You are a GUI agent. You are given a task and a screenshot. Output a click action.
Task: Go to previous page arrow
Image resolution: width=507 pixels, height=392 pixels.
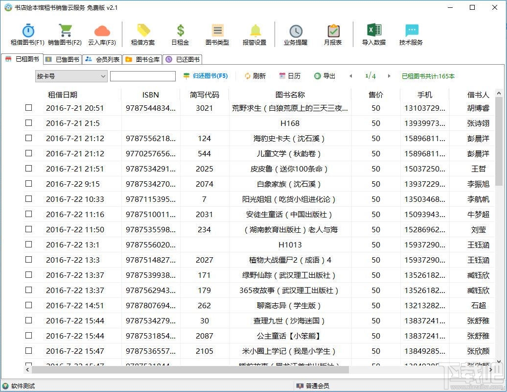click(x=350, y=76)
